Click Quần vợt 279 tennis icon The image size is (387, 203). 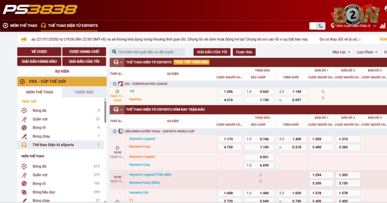[x=24, y=175]
